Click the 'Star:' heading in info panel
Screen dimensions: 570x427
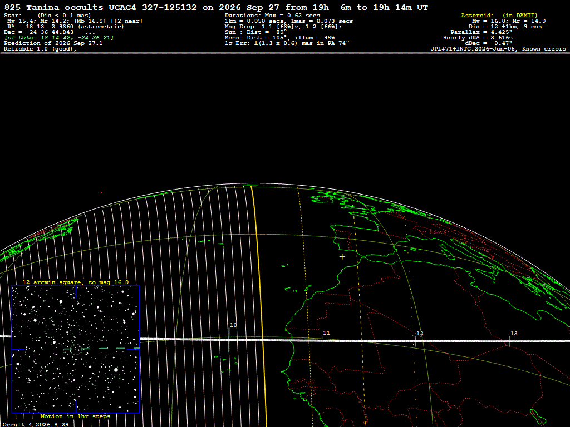coord(13,16)
